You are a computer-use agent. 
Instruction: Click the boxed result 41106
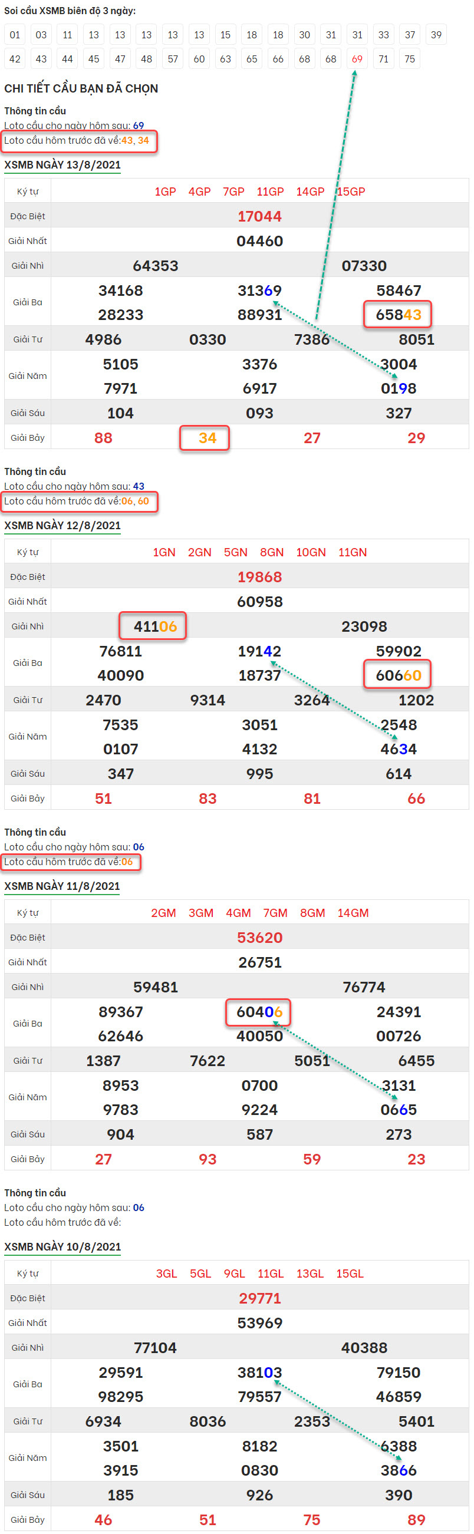click(x=155, y=626)
